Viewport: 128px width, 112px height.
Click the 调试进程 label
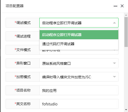pos(23,36)
